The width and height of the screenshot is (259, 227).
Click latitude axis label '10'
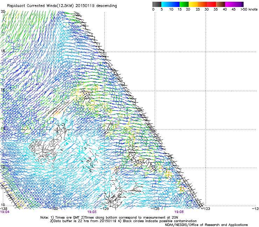pyautogui.click(x=3, y=205)
